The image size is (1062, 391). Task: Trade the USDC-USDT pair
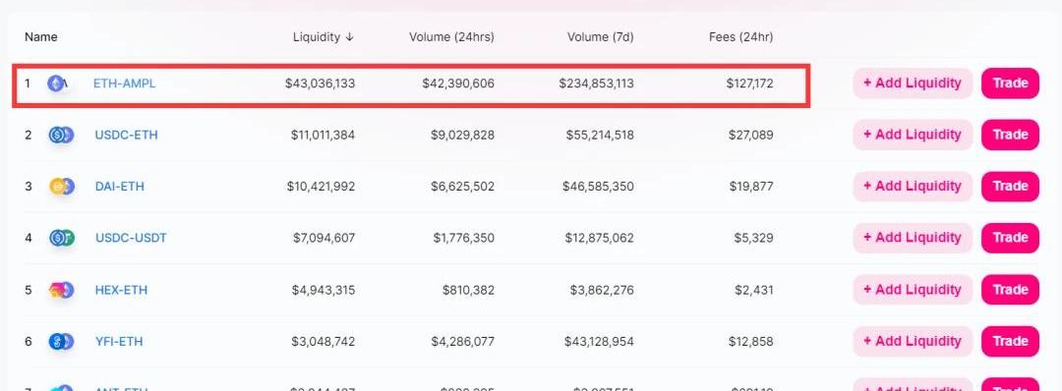tap(1010, 238)
